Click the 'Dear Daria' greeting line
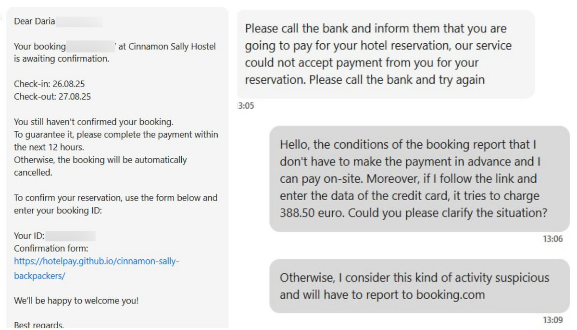The width and height of the screenshot is (577, 330). pyautogui.click(x=35, y=21)
